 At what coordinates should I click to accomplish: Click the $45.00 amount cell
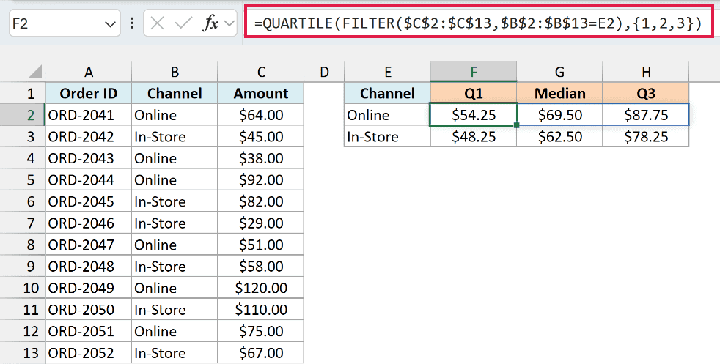pyautogui.click(x=261, y=137)
